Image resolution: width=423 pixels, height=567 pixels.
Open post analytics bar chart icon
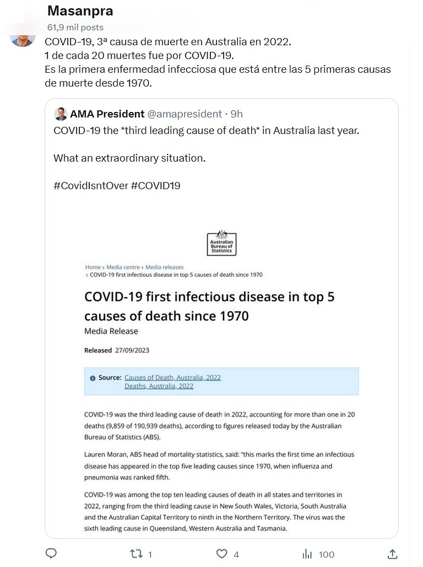click(307, 554)
